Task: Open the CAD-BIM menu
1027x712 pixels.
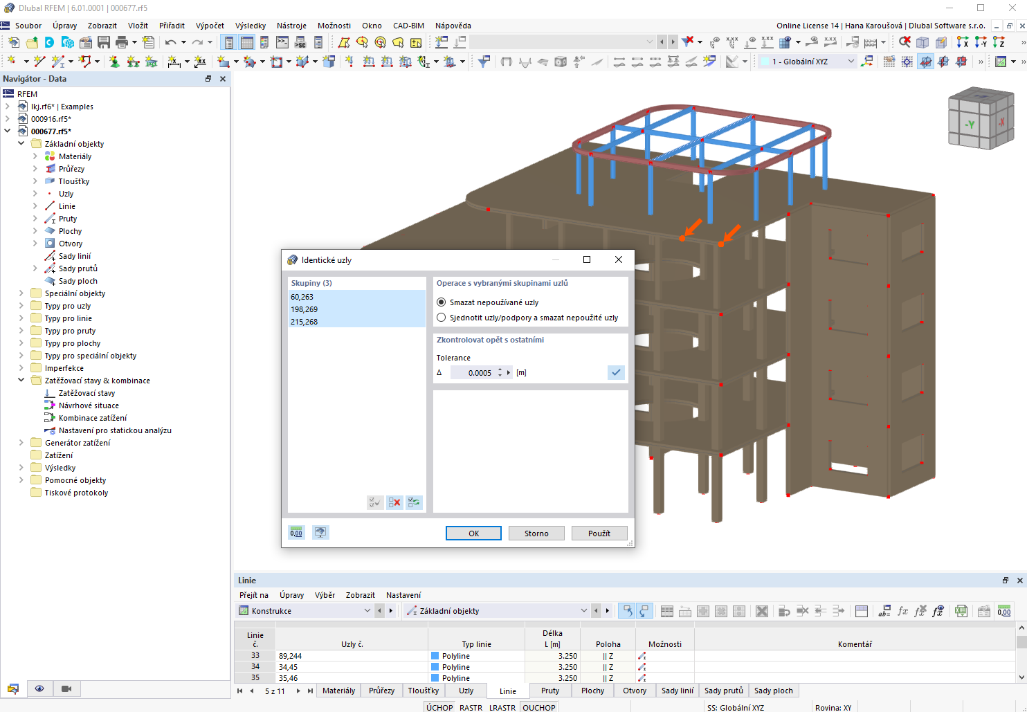Action: (408, 26)
